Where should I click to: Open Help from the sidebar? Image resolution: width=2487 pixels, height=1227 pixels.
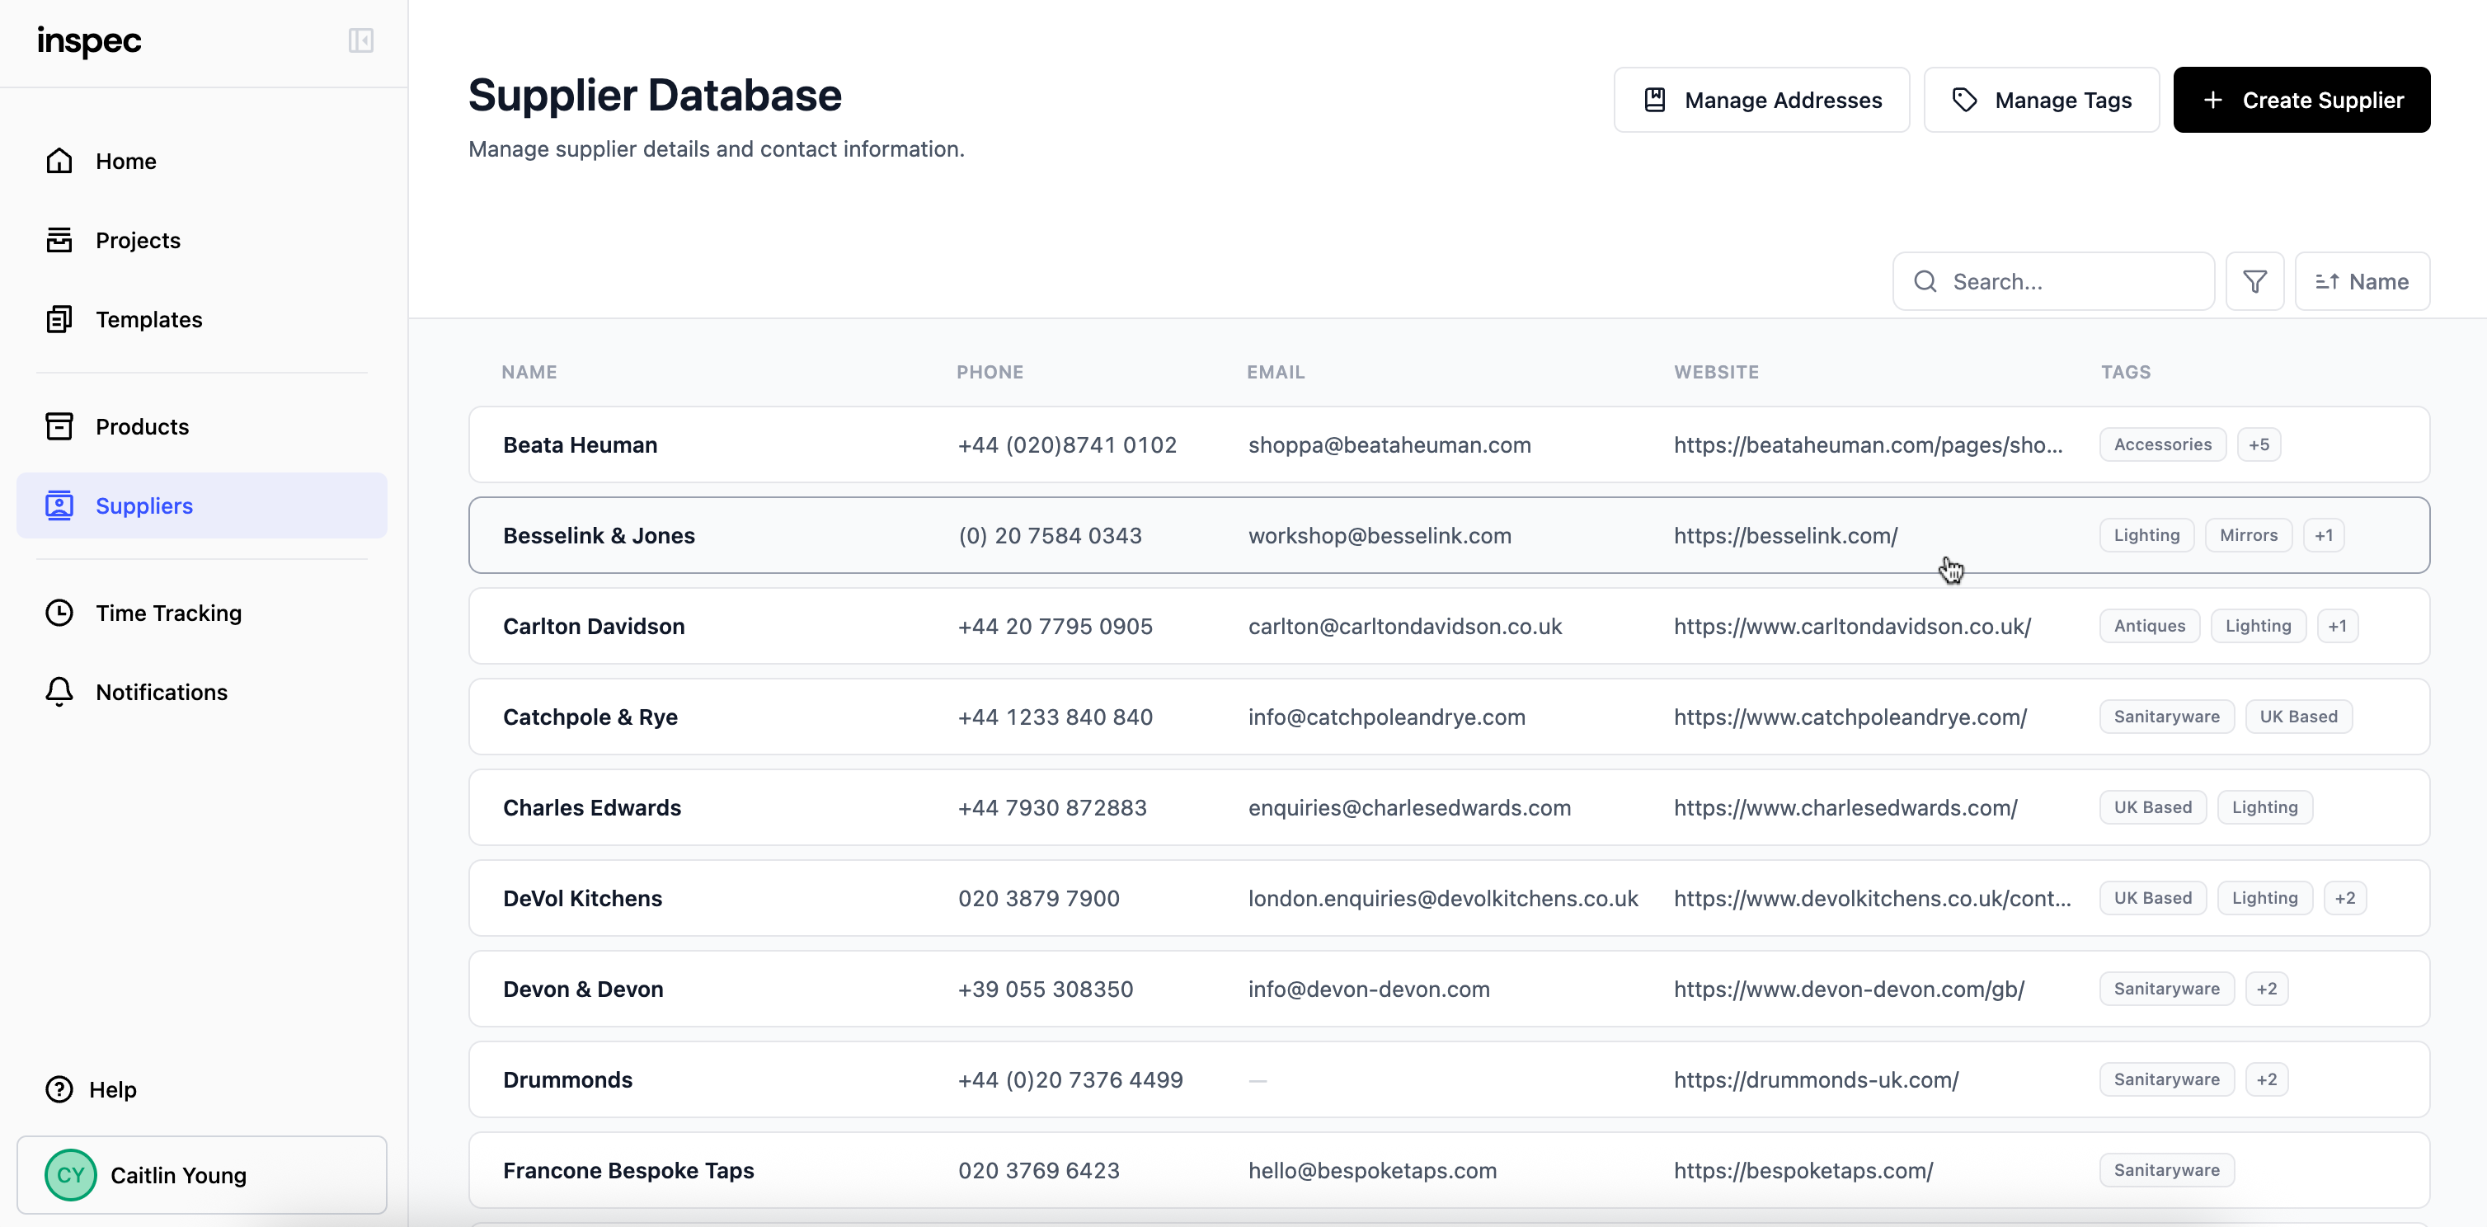click(x=92, y=1089)
